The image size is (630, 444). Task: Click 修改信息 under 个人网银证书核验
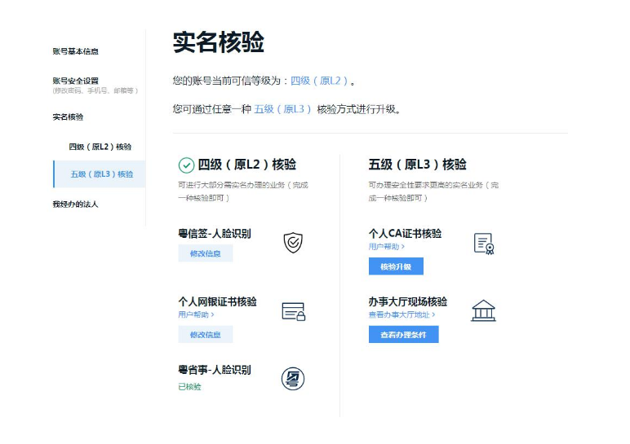206,335
